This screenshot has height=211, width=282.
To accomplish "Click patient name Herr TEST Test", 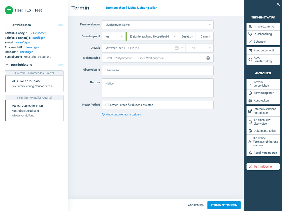I will pos(29,10).
